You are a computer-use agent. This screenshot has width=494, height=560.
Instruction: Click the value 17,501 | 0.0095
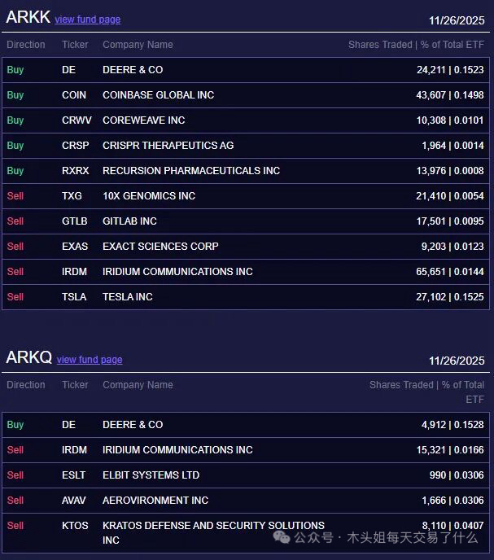pos(450,221)
